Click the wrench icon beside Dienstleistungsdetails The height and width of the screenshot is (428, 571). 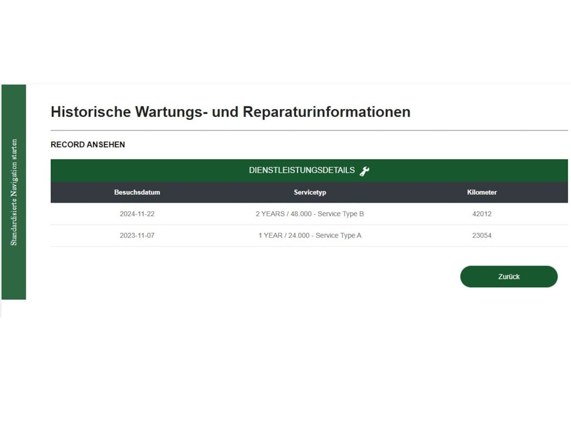click(365, 171)
